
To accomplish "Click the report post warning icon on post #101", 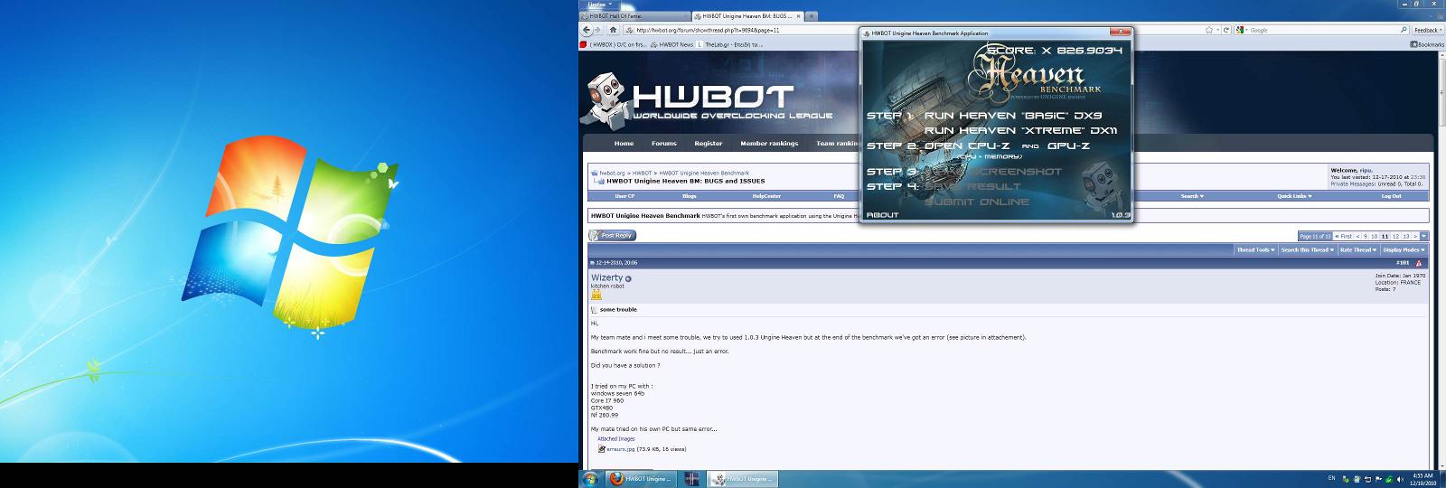I will click(x=1419, y=263).
